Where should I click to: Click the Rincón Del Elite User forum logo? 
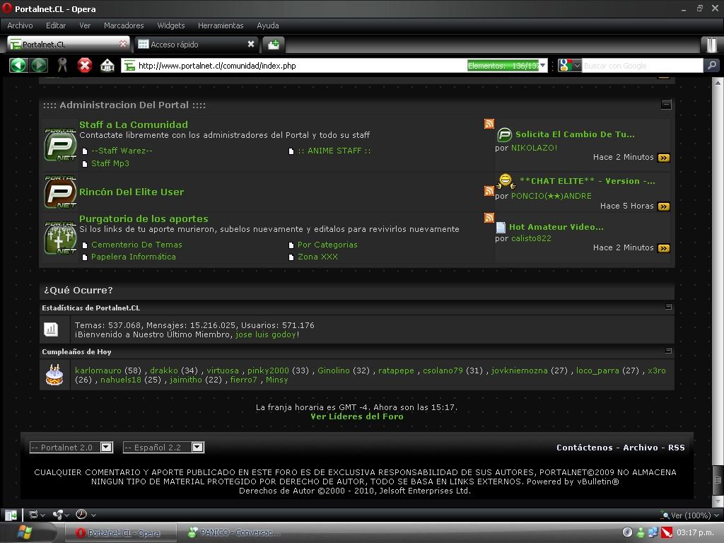60,192
